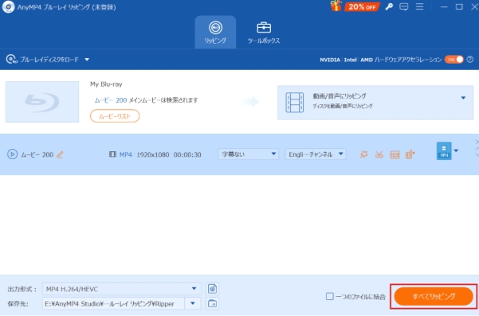
Task: Switch to the ツールボックス tab
Action: click(x=264, y=33)
